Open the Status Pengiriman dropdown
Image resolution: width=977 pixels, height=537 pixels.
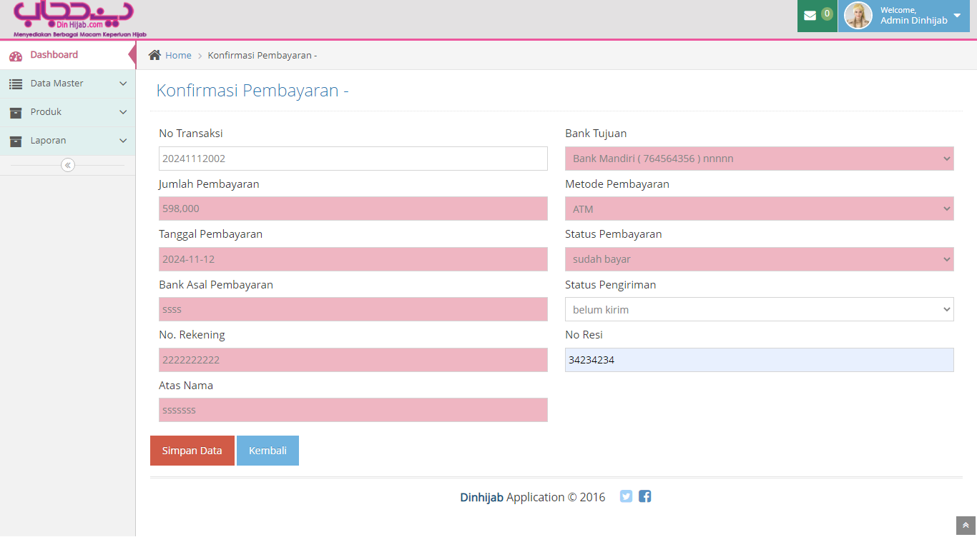coord(759,309)
